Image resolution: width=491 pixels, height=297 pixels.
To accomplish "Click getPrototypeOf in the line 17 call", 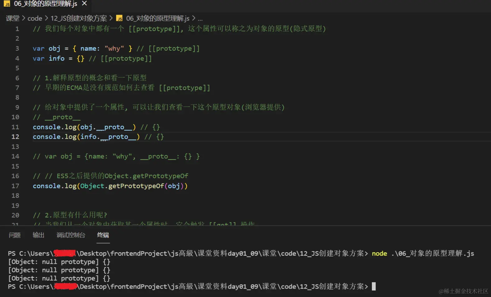I will [x=136, y=186].
